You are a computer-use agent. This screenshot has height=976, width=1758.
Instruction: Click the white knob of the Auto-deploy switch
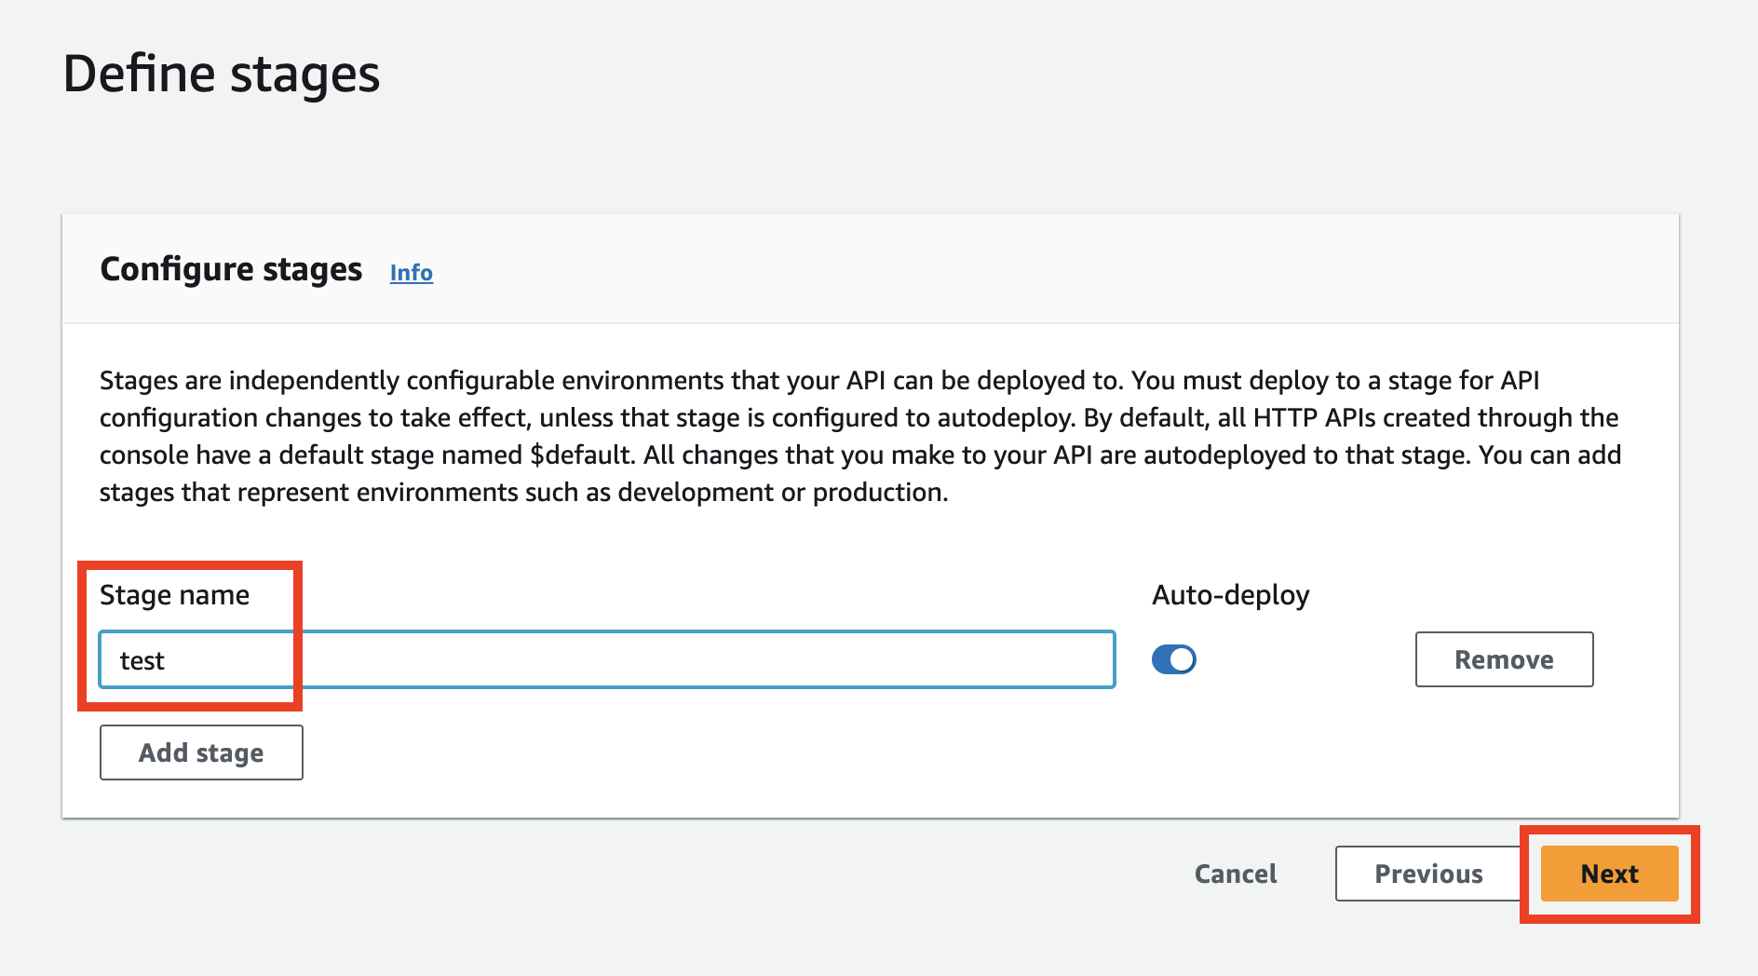(1182, 659)
